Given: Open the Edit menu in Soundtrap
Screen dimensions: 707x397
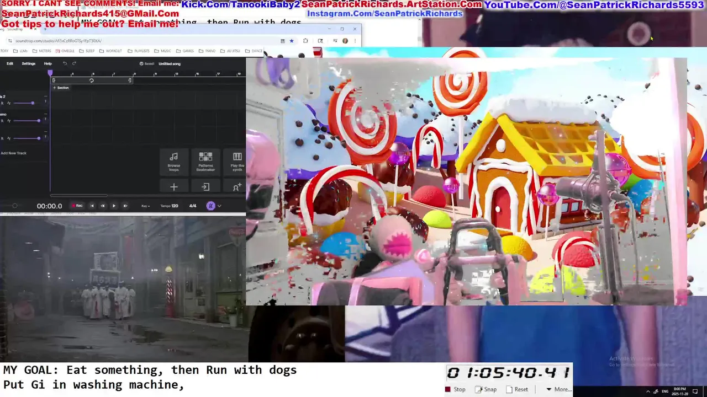Looking at the screenshot, I should [10, 63].
